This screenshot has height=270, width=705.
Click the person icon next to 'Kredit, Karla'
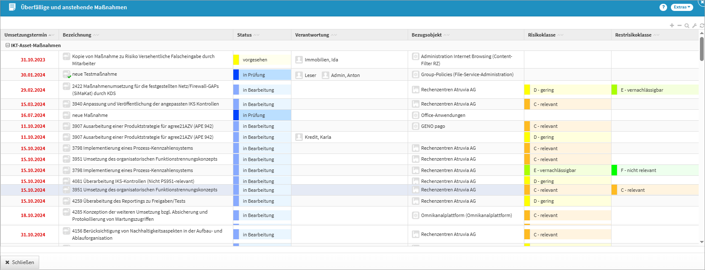(x=299, y=137)
